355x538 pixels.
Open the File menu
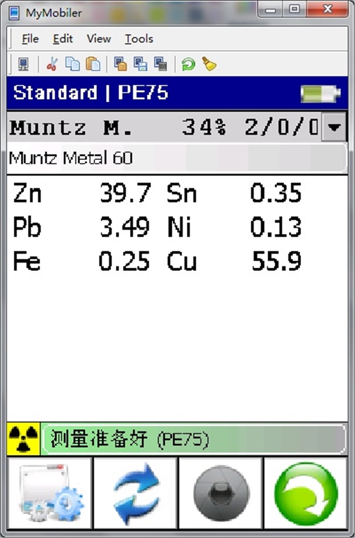click(30, 39)
